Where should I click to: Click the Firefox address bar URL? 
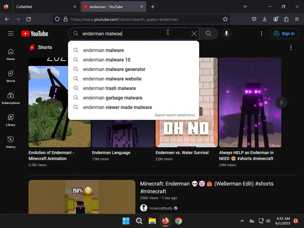pyautogui.click(x=124, y=19)
